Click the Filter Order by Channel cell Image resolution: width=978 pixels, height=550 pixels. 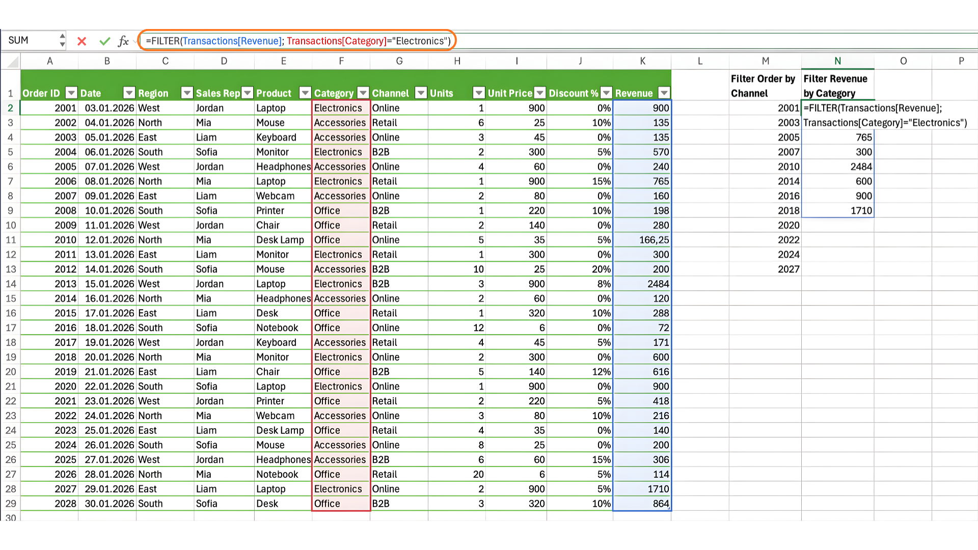point(765,86)
